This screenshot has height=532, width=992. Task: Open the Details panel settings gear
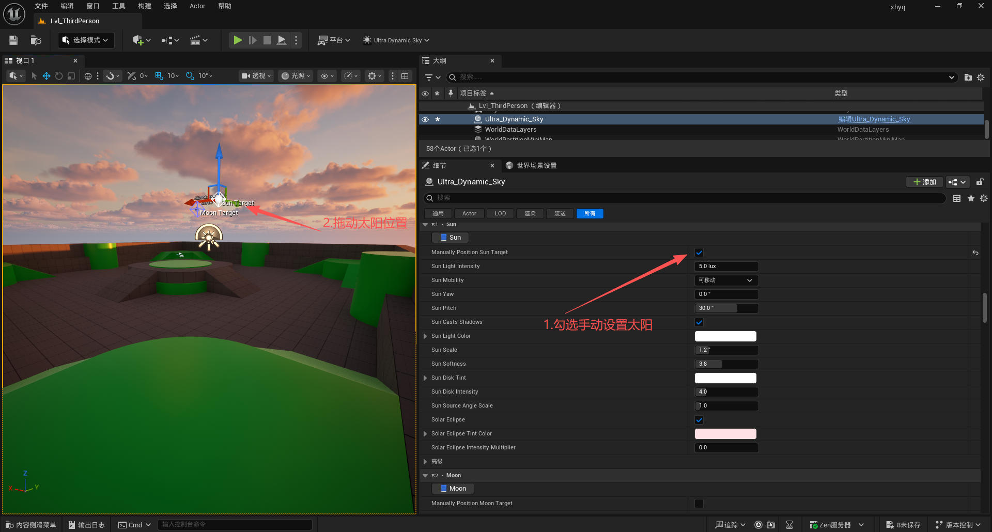pos(984,198)
